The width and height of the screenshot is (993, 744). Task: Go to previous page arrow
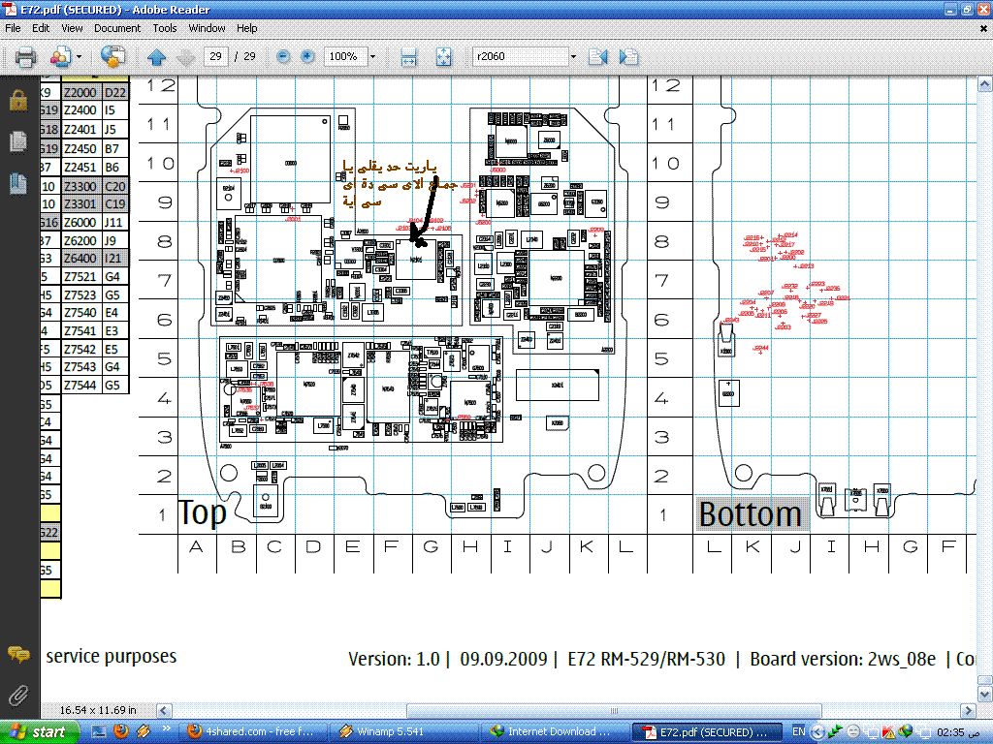[x=156, y=57]
